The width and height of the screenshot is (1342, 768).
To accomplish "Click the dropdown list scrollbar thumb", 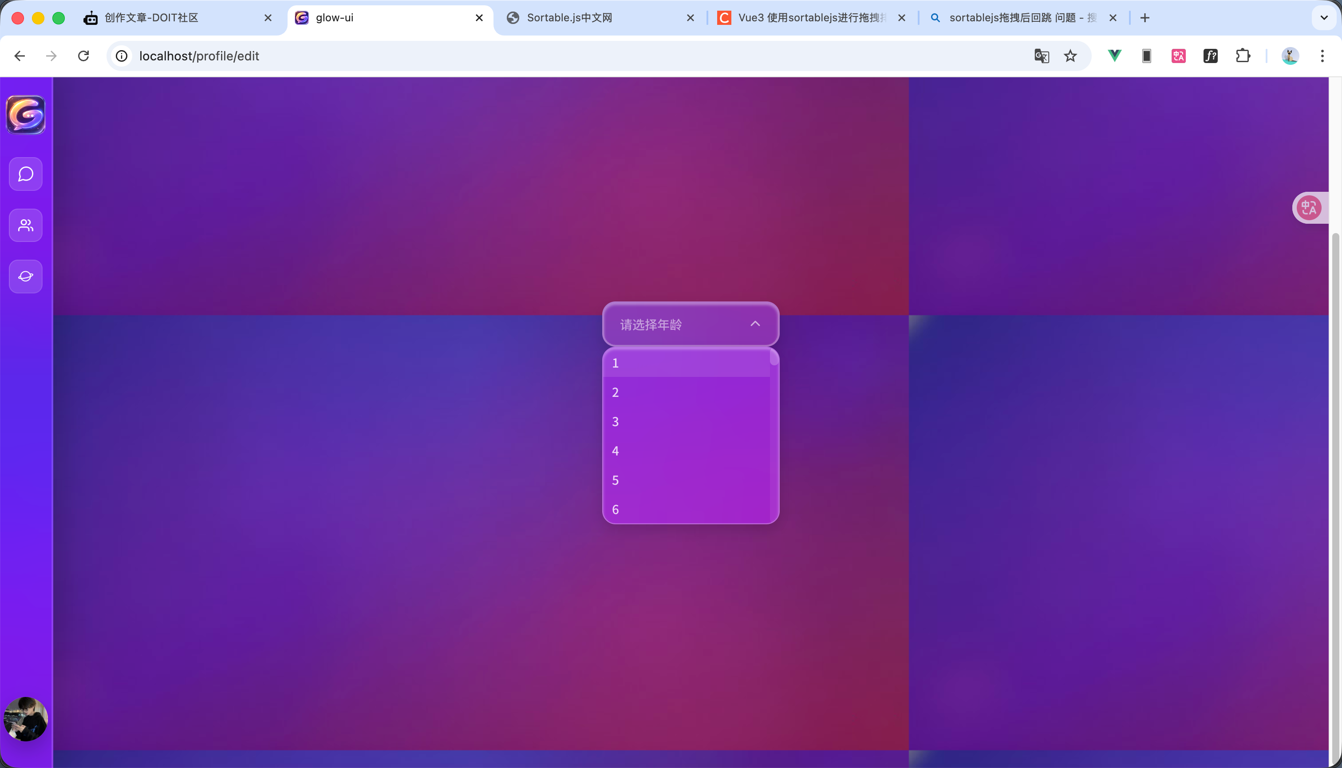I will [774, 358].
